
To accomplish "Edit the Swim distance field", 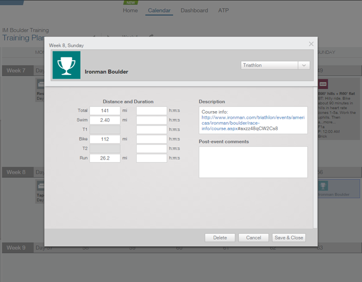I will click(105, 120).
